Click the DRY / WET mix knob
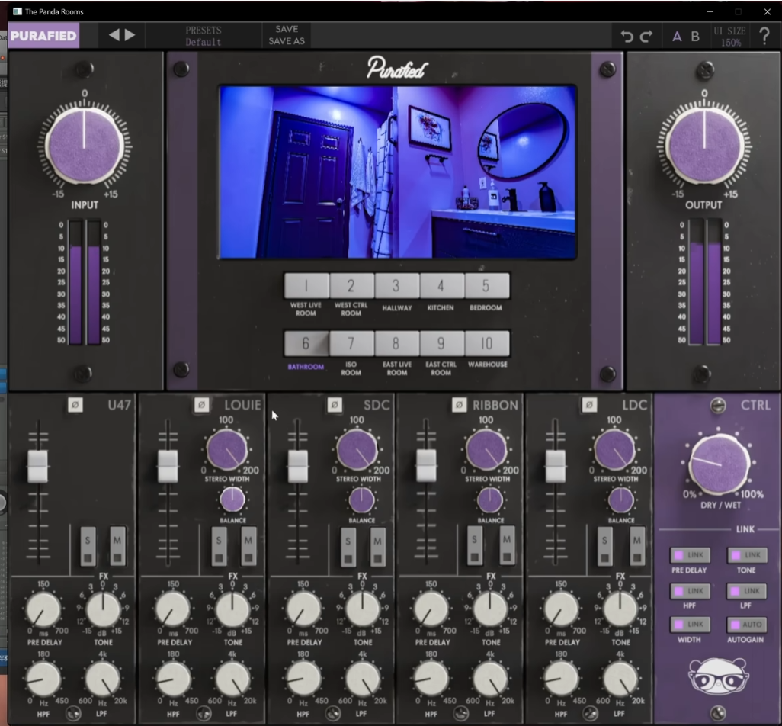Image resolution: width=782 pixels, height=726 pixels. [x=720, y=464]
